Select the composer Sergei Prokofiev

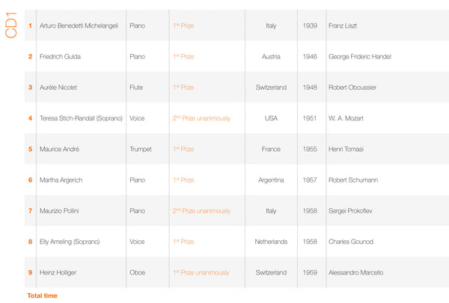pyautogui.click(x=350, y=211)
